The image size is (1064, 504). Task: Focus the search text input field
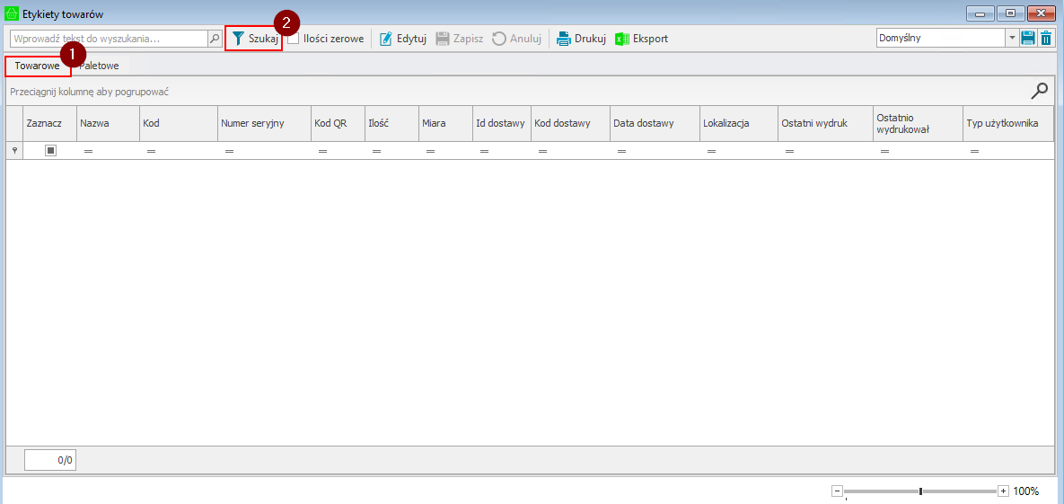point(108,39)
